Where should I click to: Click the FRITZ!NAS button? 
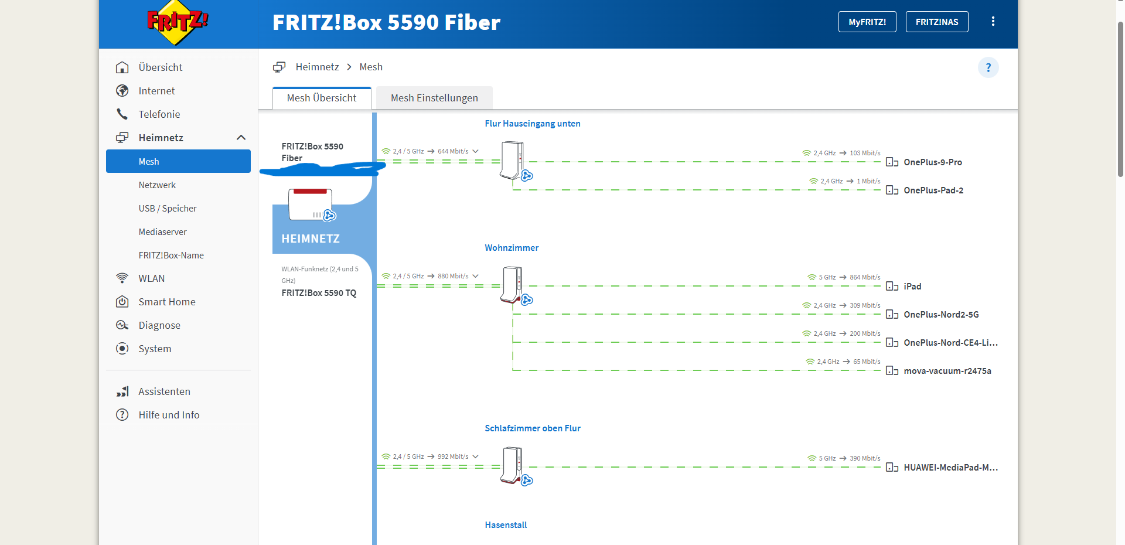937,22
